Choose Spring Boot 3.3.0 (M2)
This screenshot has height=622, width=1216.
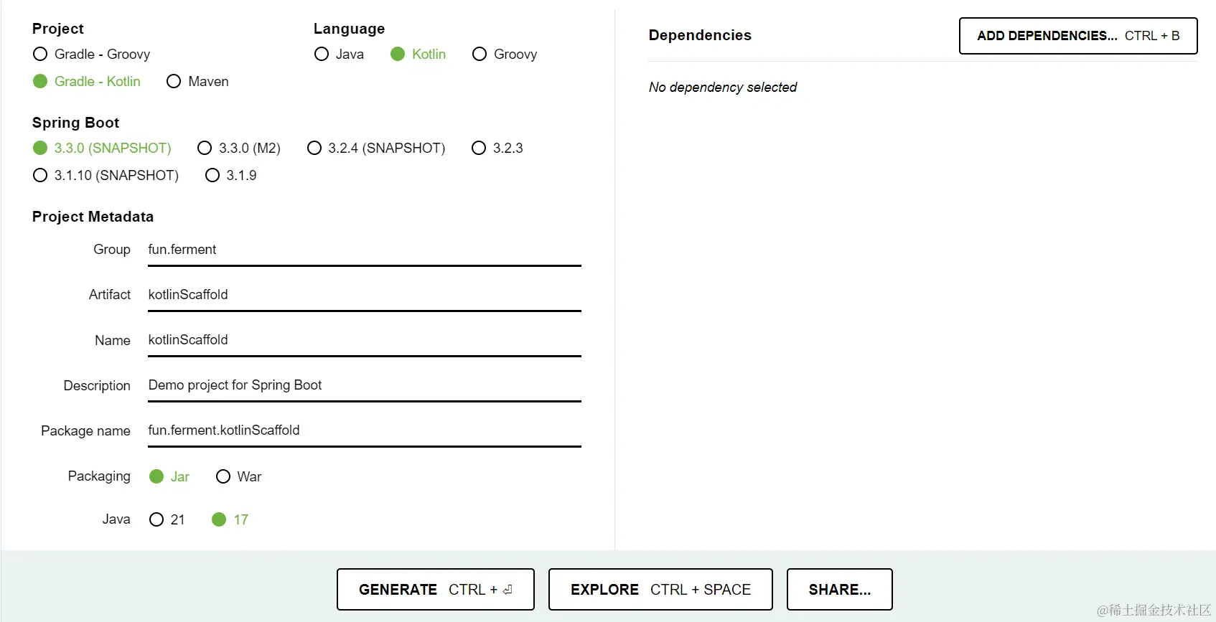coord(239,149)
